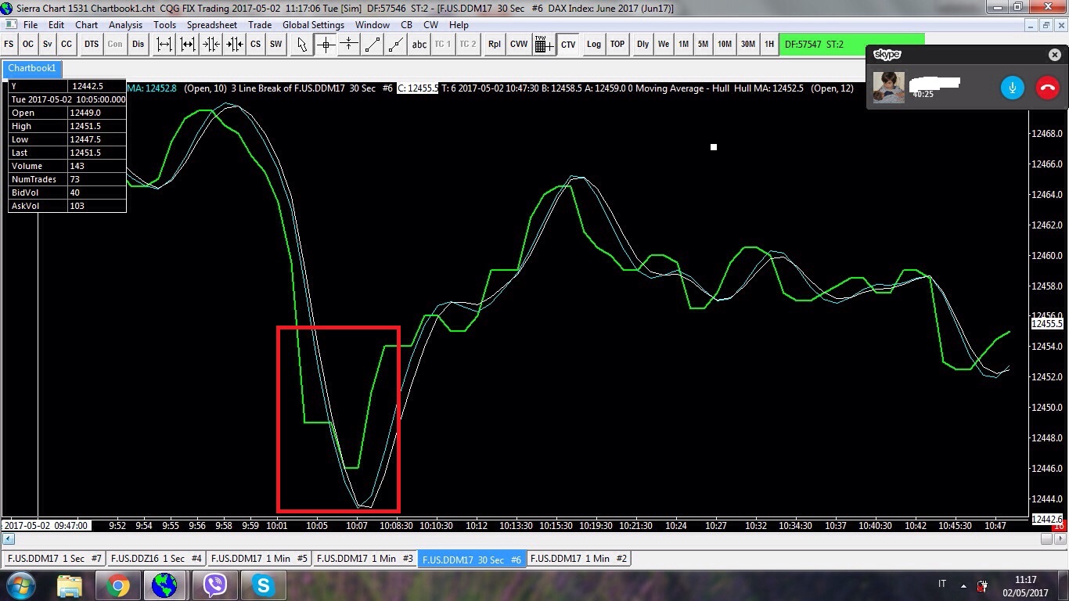Select the Chartbook1 tab
1069x601 pixels.
pos(31,68)
